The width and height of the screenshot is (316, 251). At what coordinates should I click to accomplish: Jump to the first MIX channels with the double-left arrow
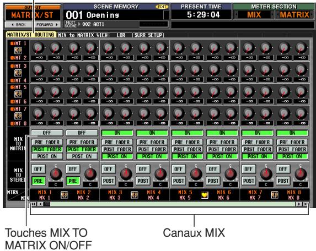[x=34, y=204]
